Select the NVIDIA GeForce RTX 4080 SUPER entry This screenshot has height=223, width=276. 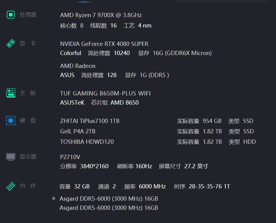[x=104, y=44]
